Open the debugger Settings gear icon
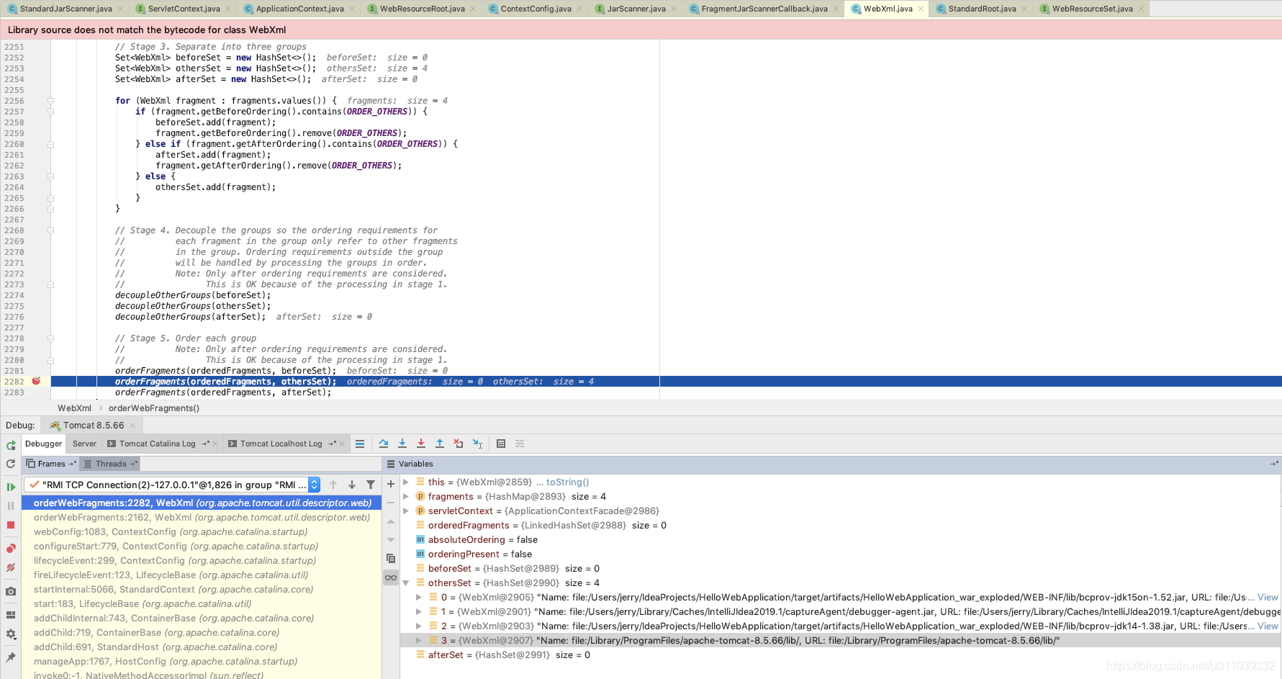 (x=11, y=634)
